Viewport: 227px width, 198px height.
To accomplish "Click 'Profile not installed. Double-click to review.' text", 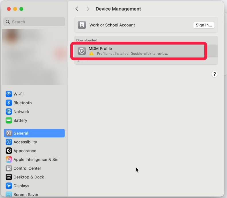I will [132, 53].
